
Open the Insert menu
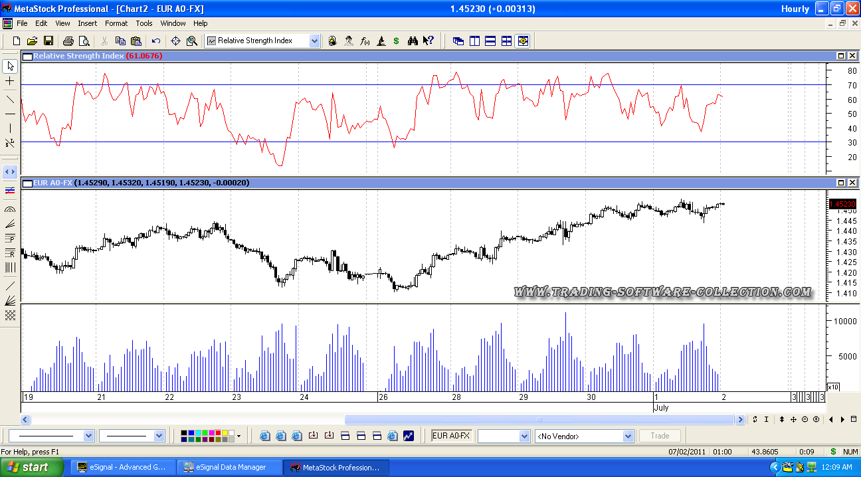87,23
